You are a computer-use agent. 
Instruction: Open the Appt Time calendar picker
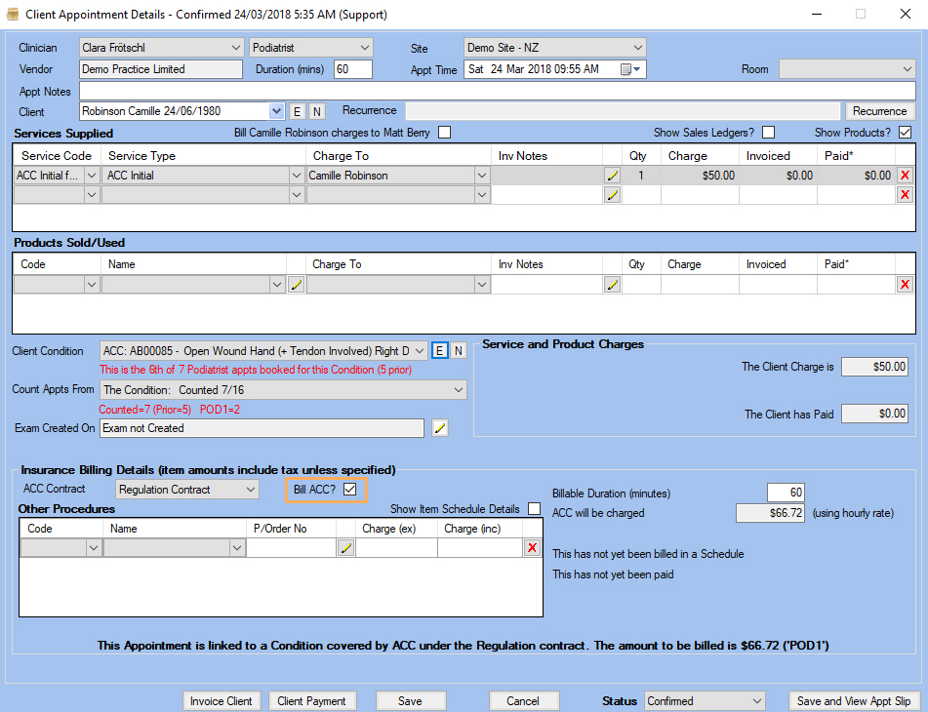click(x=628, y=69)
